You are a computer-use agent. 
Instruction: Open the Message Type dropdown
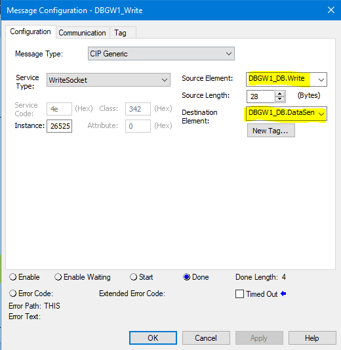click(161, 54)
